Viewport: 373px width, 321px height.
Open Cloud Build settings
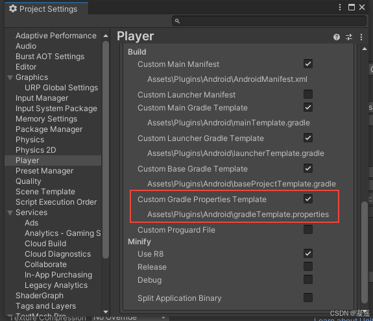click(x=45, y=244)
